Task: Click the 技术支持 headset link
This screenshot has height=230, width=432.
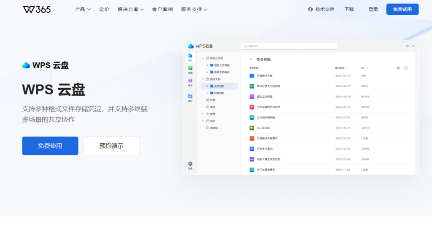Action: pos(321,9)
